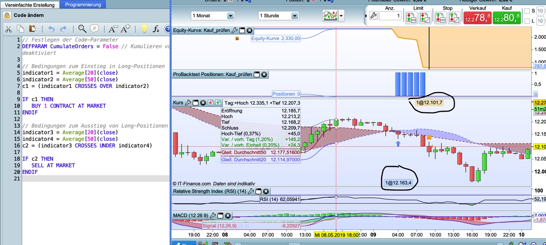The width and height of the screenshot is (546, 245).
Task: Maximize the MACD panel
Action: (x=220, y=215)
